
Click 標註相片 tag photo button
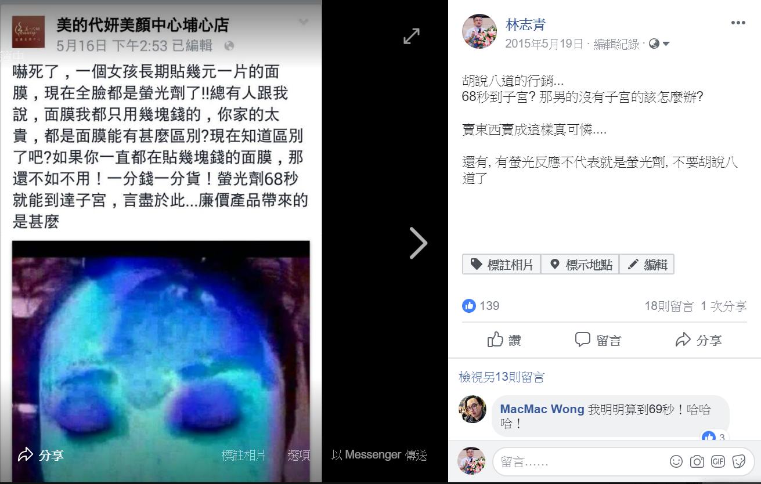pos(502,265)
